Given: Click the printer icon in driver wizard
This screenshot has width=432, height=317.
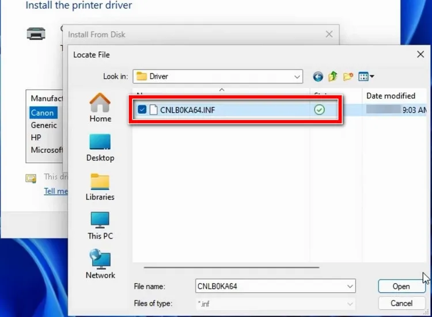Looking at the screenshot, I should 36,33.
